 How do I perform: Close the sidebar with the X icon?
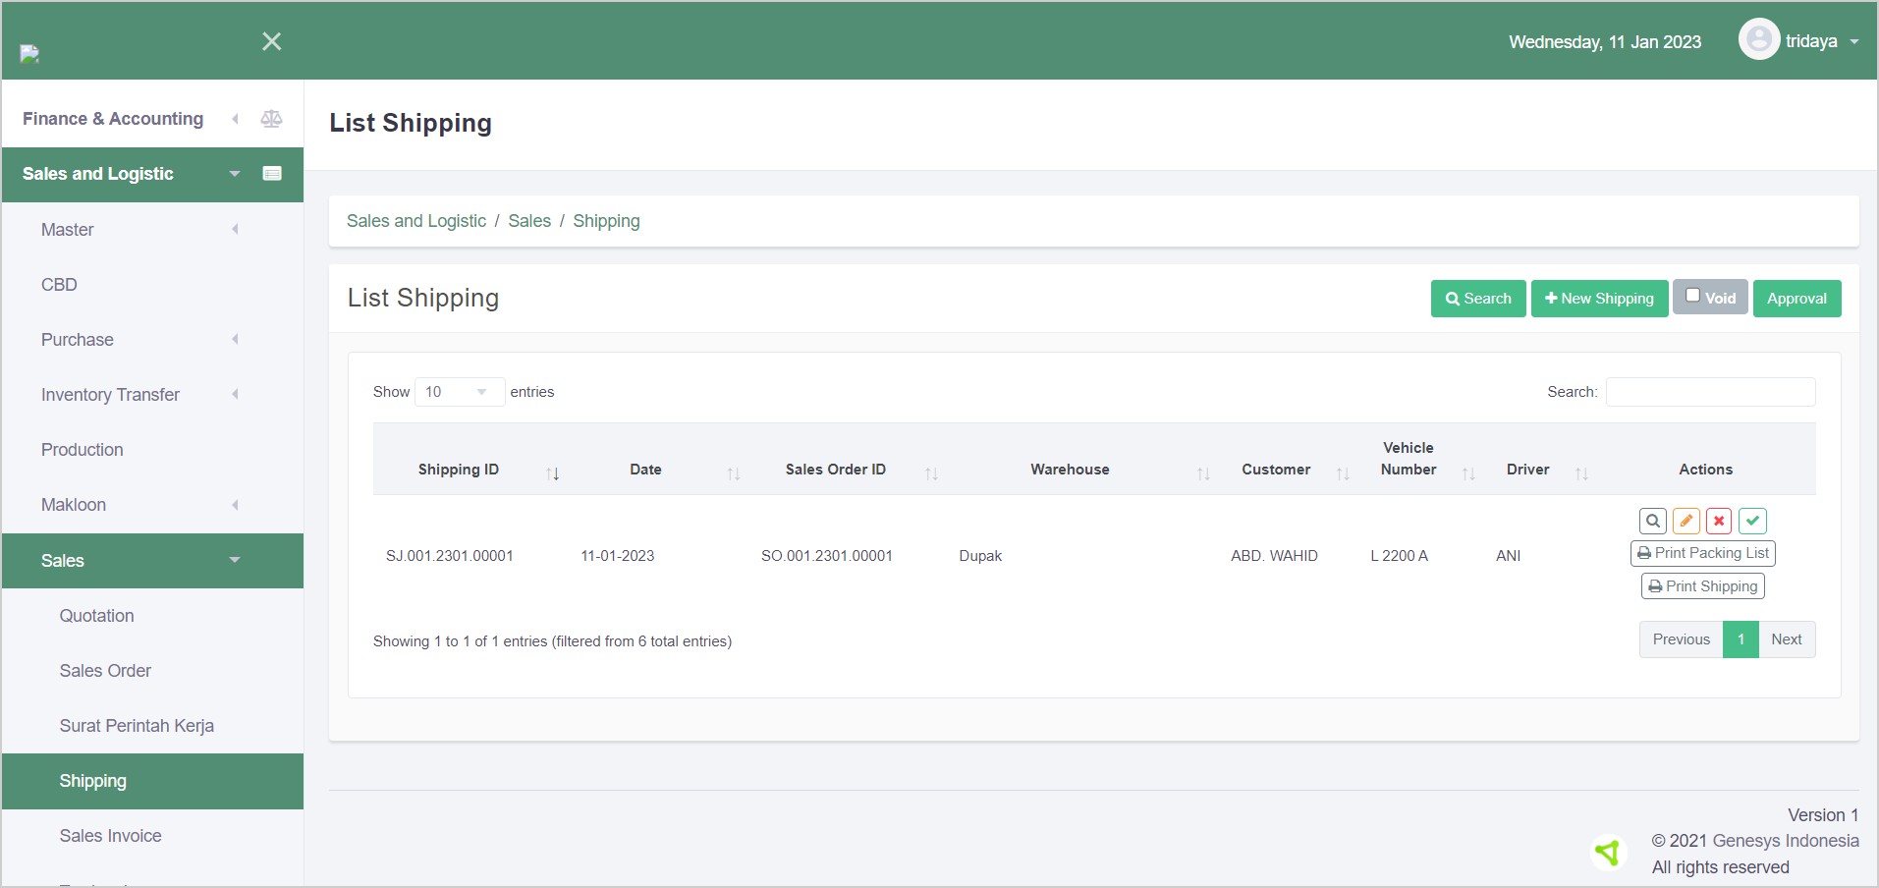click(272, 41)
